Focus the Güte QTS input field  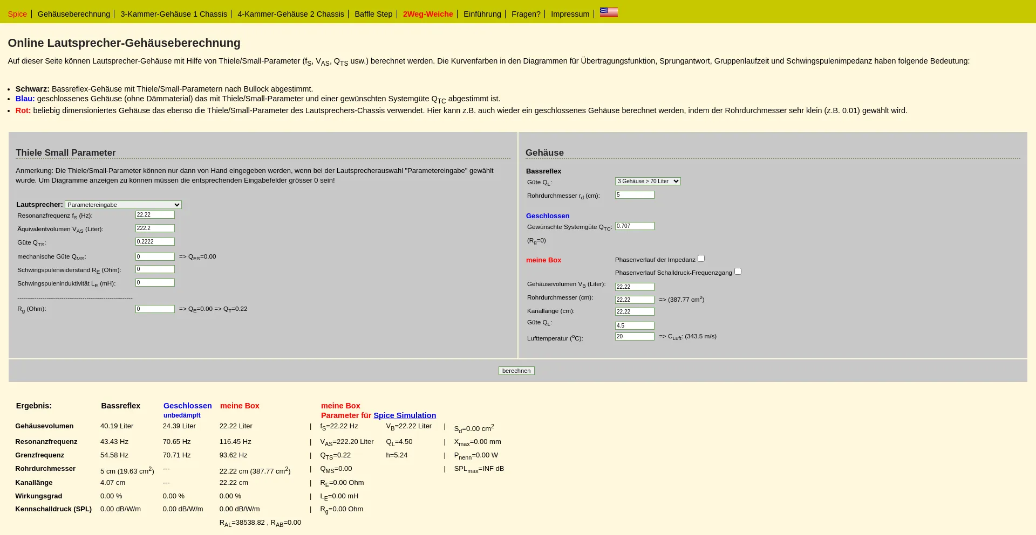click(155, 242)
